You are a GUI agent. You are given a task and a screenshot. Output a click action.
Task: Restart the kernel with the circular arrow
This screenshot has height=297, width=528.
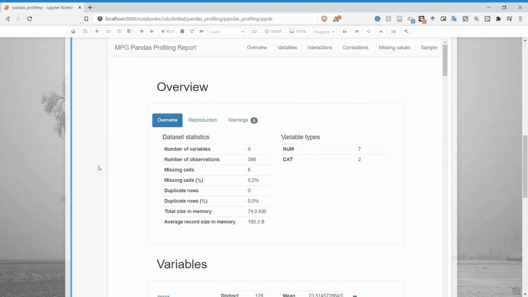tap(192, 31)
